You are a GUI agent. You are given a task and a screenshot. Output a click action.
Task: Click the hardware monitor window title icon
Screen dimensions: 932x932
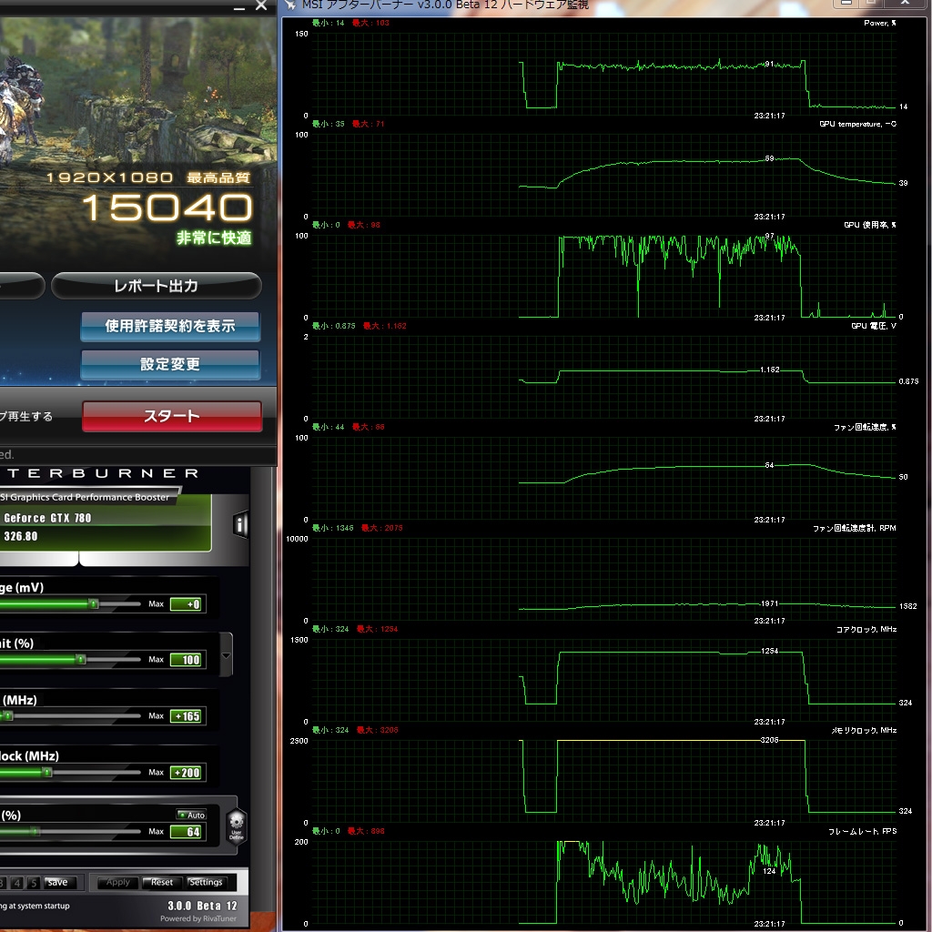coord(290,5)
